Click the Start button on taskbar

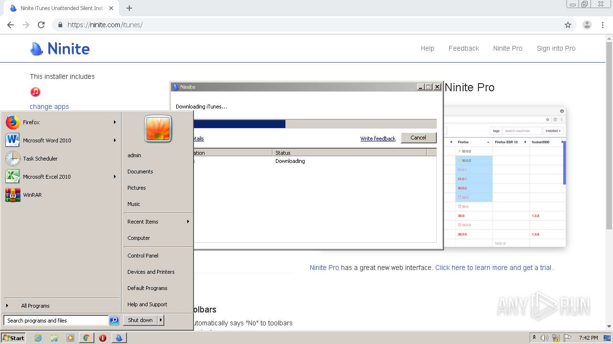pos(13,338)
